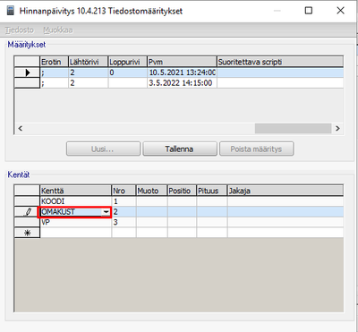Click the Suoritettava scripti column header

pos(280,62)
